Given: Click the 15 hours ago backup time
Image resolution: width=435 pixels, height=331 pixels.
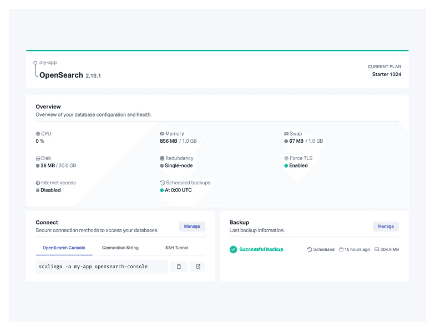Looking at the screenshot, I should point(357,249).
